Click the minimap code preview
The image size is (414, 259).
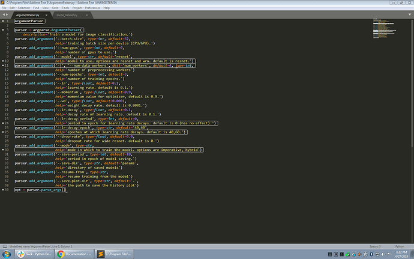[385, 29]
